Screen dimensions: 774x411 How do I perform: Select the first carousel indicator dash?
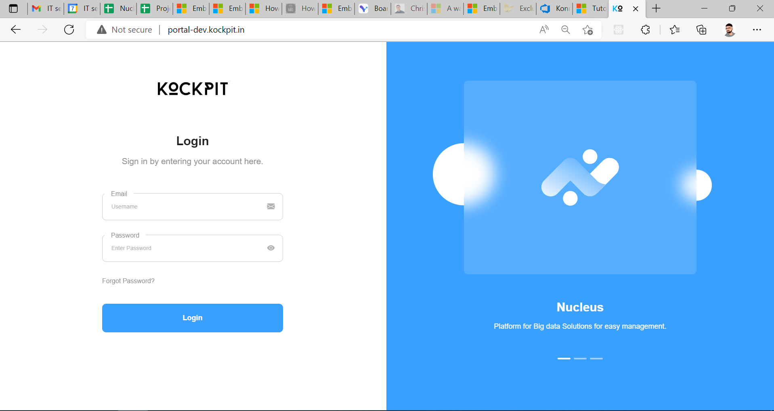click(x=564, y=358)
